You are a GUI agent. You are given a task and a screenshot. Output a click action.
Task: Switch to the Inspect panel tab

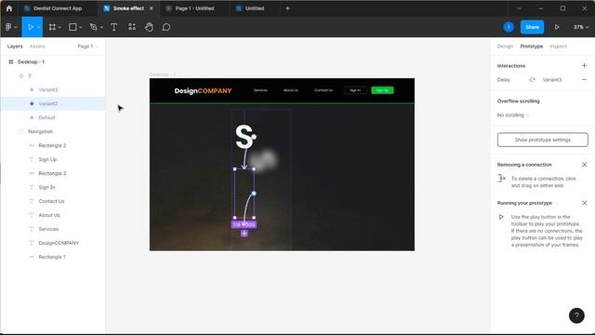[x=558, y=47]
